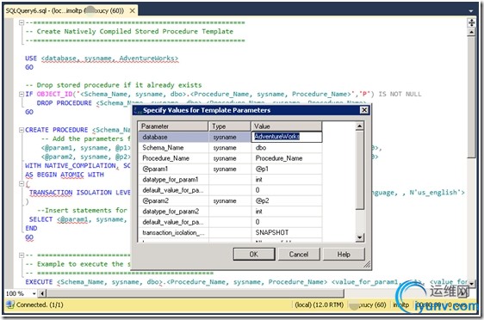Select the transaction_isolation_ parameter row
Screen dimensions: 484x320
(x=230, y=233)
